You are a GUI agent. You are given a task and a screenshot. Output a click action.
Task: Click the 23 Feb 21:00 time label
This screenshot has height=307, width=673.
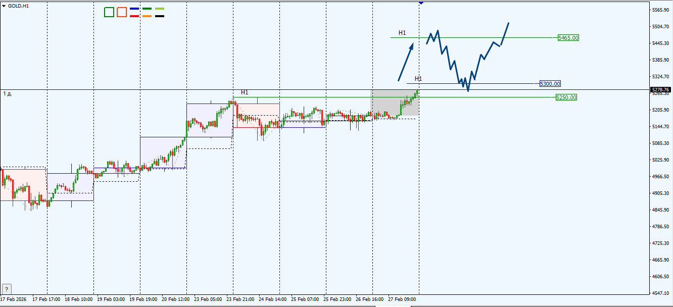pyautogui.click(x=241, y=299)
